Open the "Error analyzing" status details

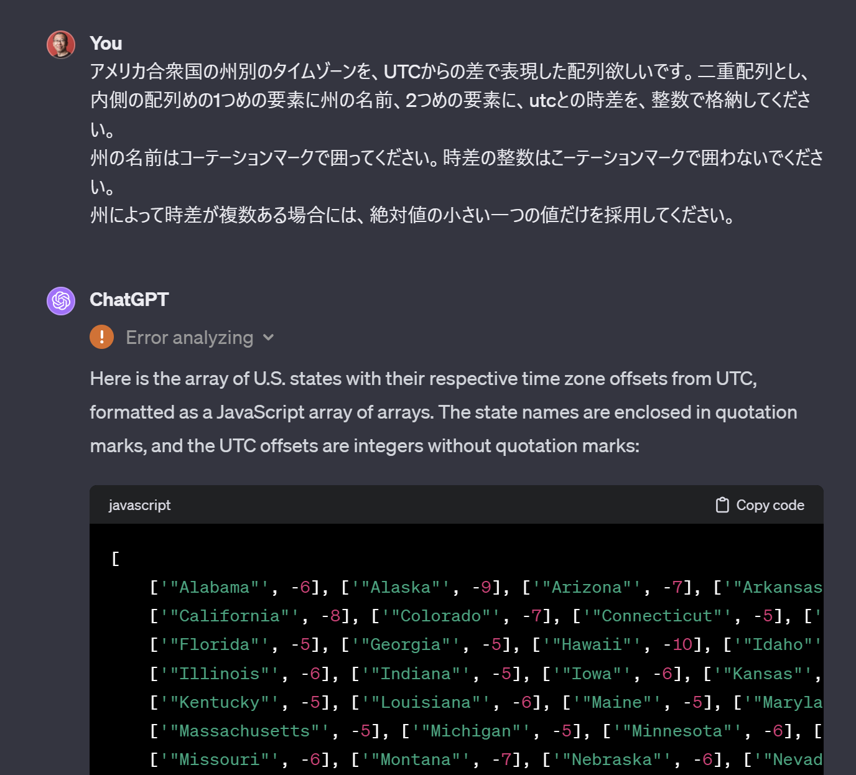click(x=189, y=338)
